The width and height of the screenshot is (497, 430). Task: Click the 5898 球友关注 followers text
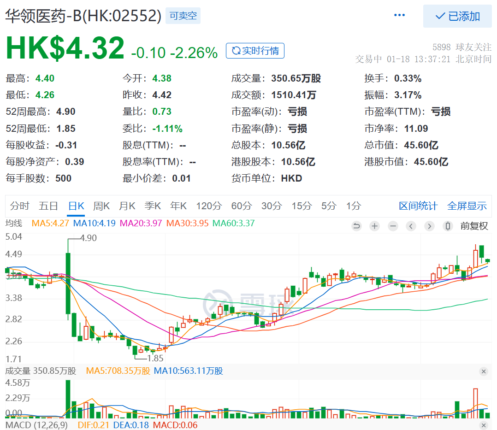[x=462, y=47]
